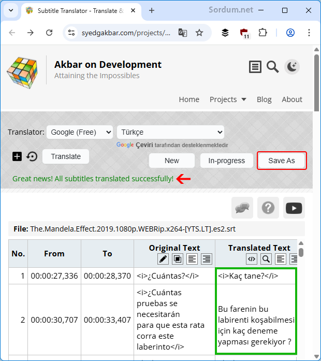321x361 pixels.
Task: Open the Extensions puzzle piece menu
Action: coord(262,33)
